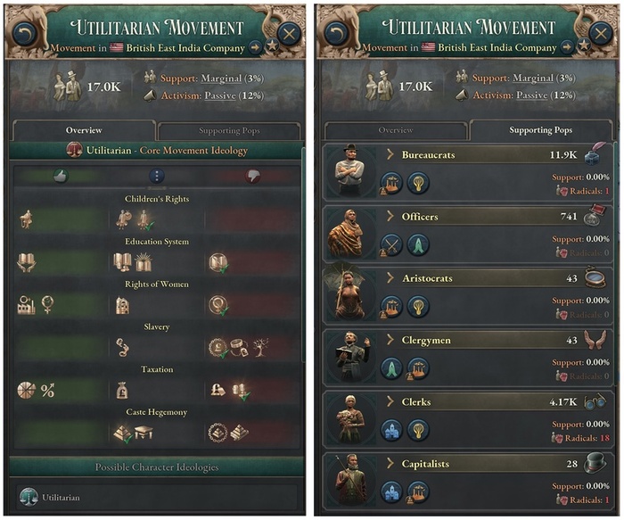
Task: Click the Possible Character Ideologies header
Action: tap(155, 467)
